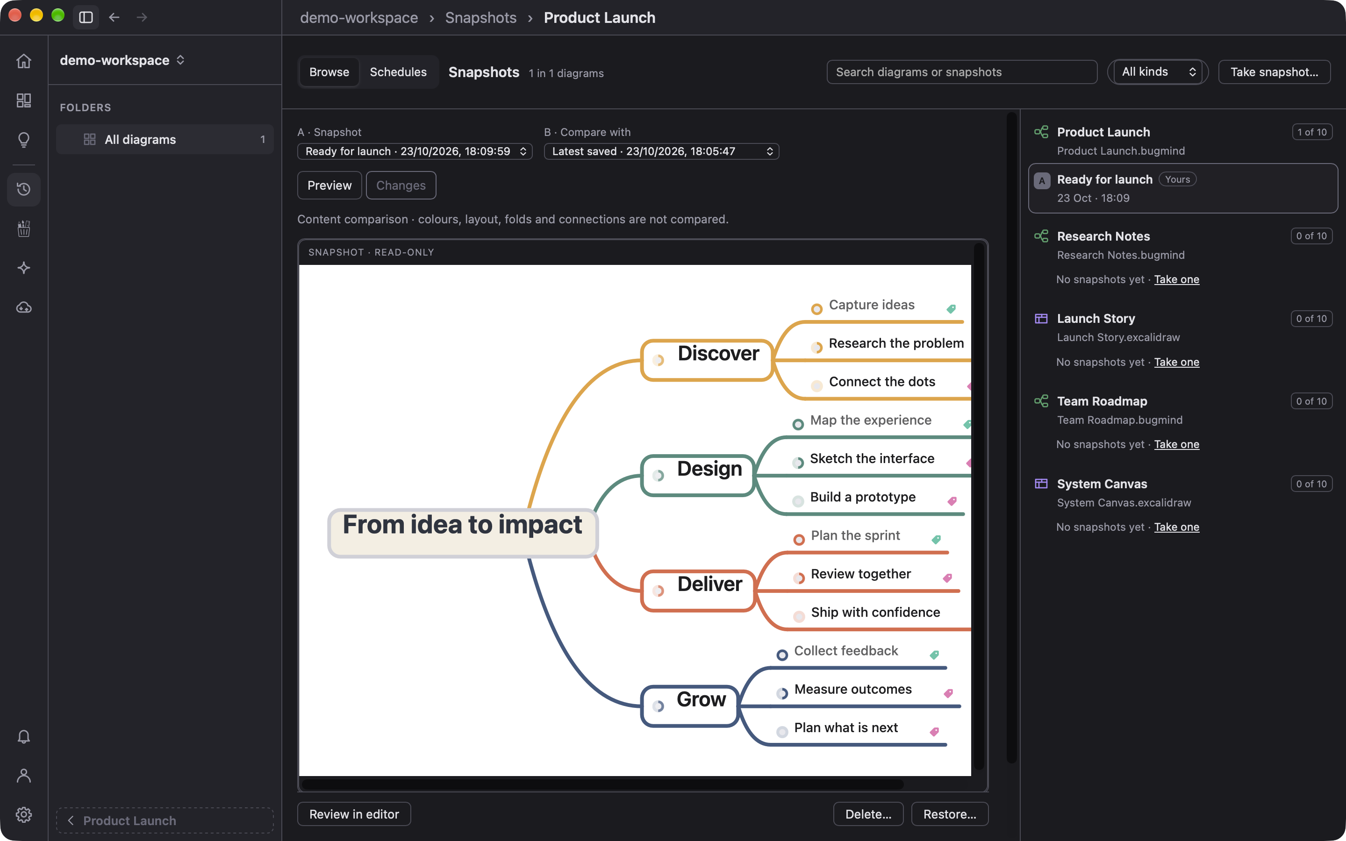Click the pink tag on Measure outcomes

(948, 693)
